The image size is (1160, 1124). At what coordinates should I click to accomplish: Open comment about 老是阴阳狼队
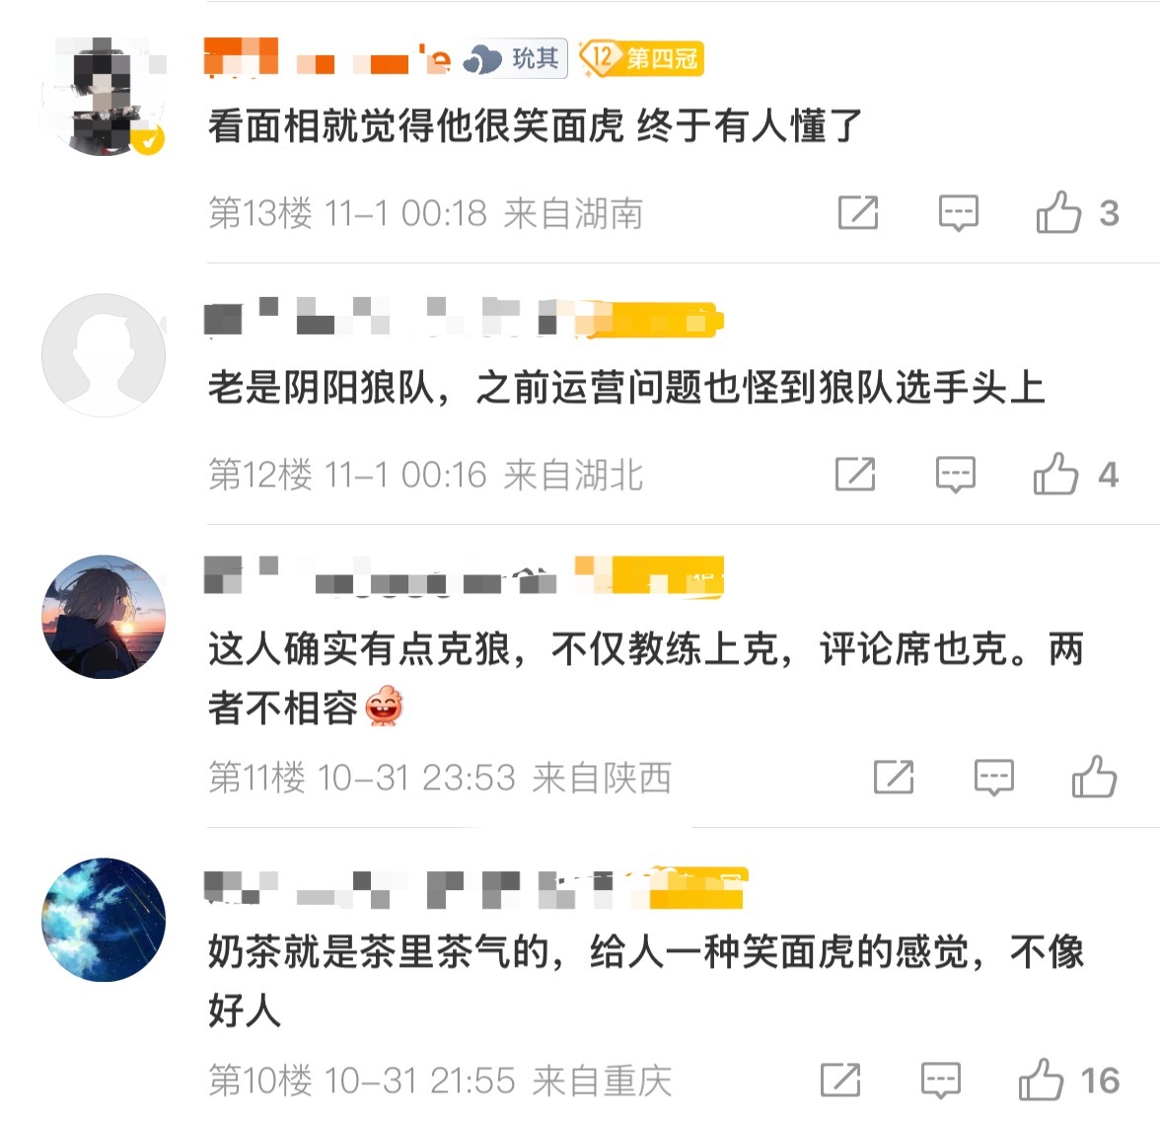coord(625,388)
